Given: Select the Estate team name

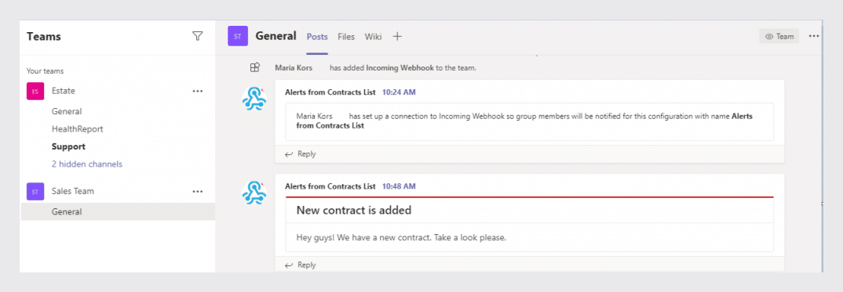Looking at the screenshot, I should point(64,91).
